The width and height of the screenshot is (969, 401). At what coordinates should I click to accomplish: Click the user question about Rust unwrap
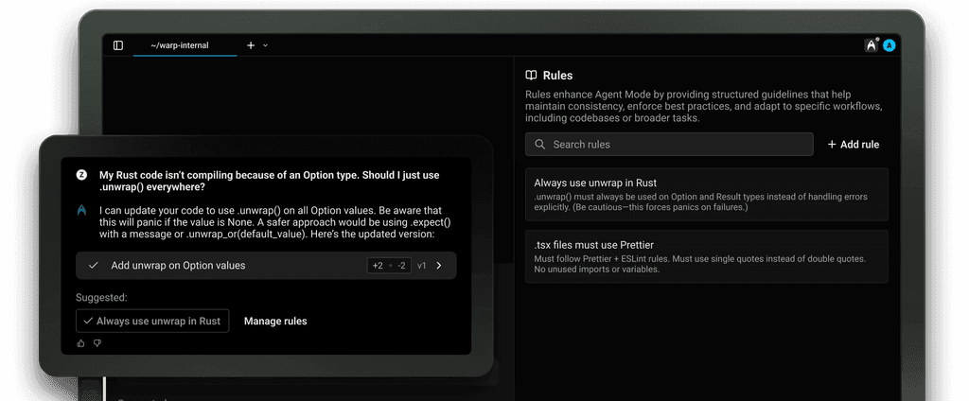pyautogui.click(x=270, y=181)
